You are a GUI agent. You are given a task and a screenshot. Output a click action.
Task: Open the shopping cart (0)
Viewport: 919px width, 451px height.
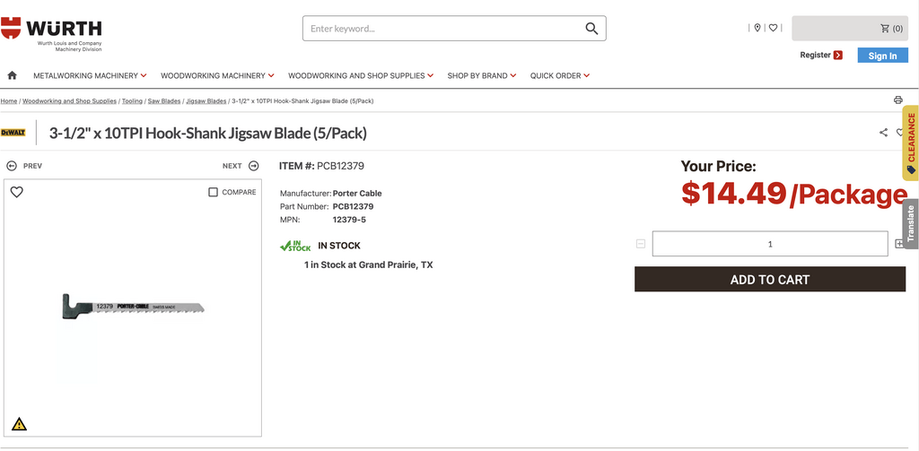click(850, 28)
